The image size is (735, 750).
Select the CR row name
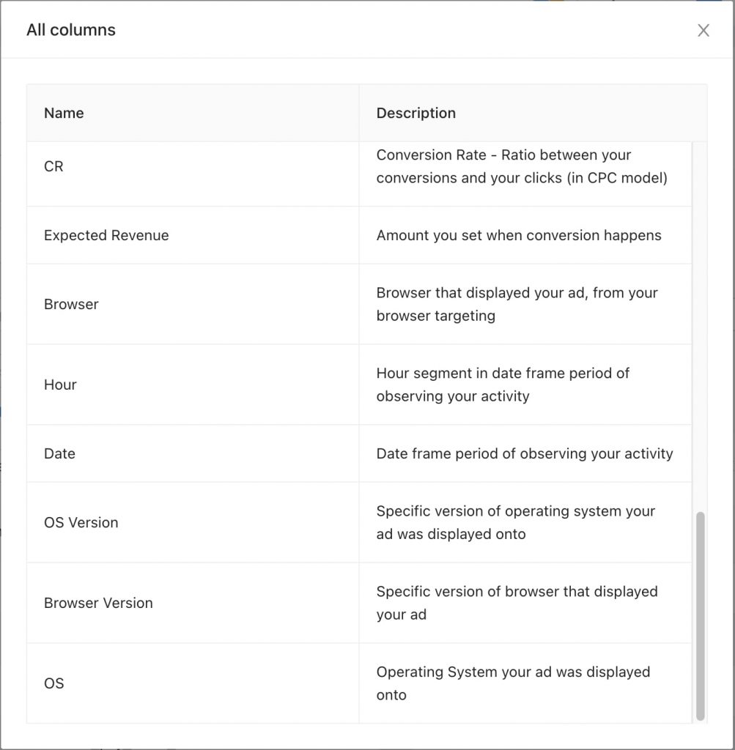point(53,166)
